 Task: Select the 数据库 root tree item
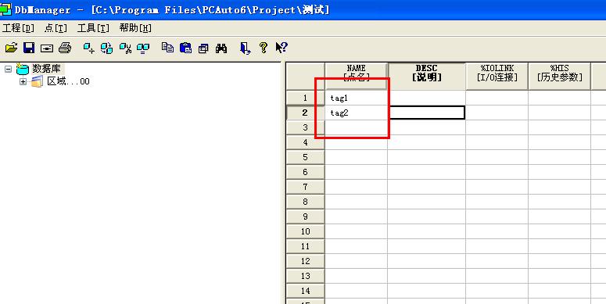click(x=46, y=69)
